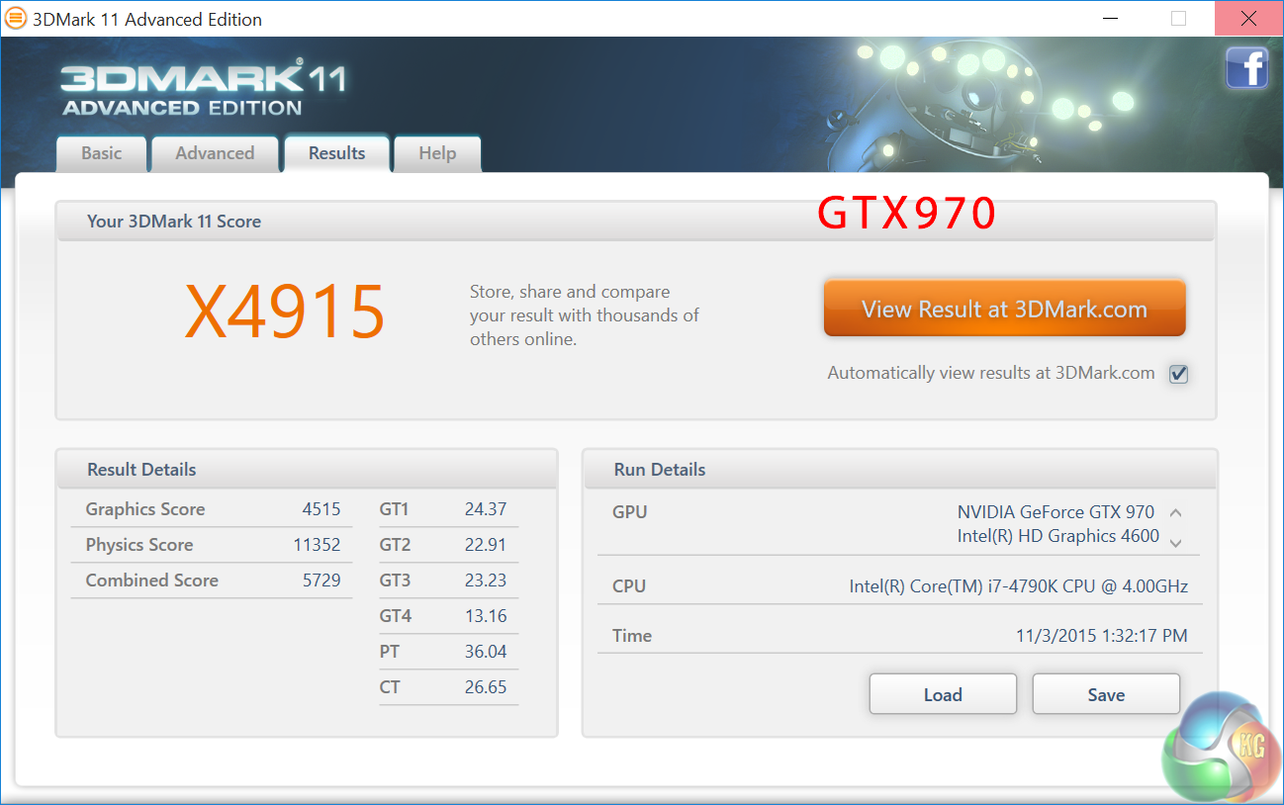Click Intel(R) HD Graphics 4600 entry
1284x805 pixels.
coord(1058,536)
